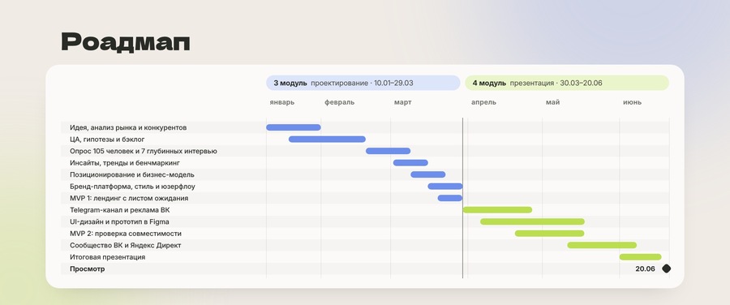Select row 'Идея, анализ рынка и конкурентов'
Screen dimensions: 730x305
pos(365,127)
